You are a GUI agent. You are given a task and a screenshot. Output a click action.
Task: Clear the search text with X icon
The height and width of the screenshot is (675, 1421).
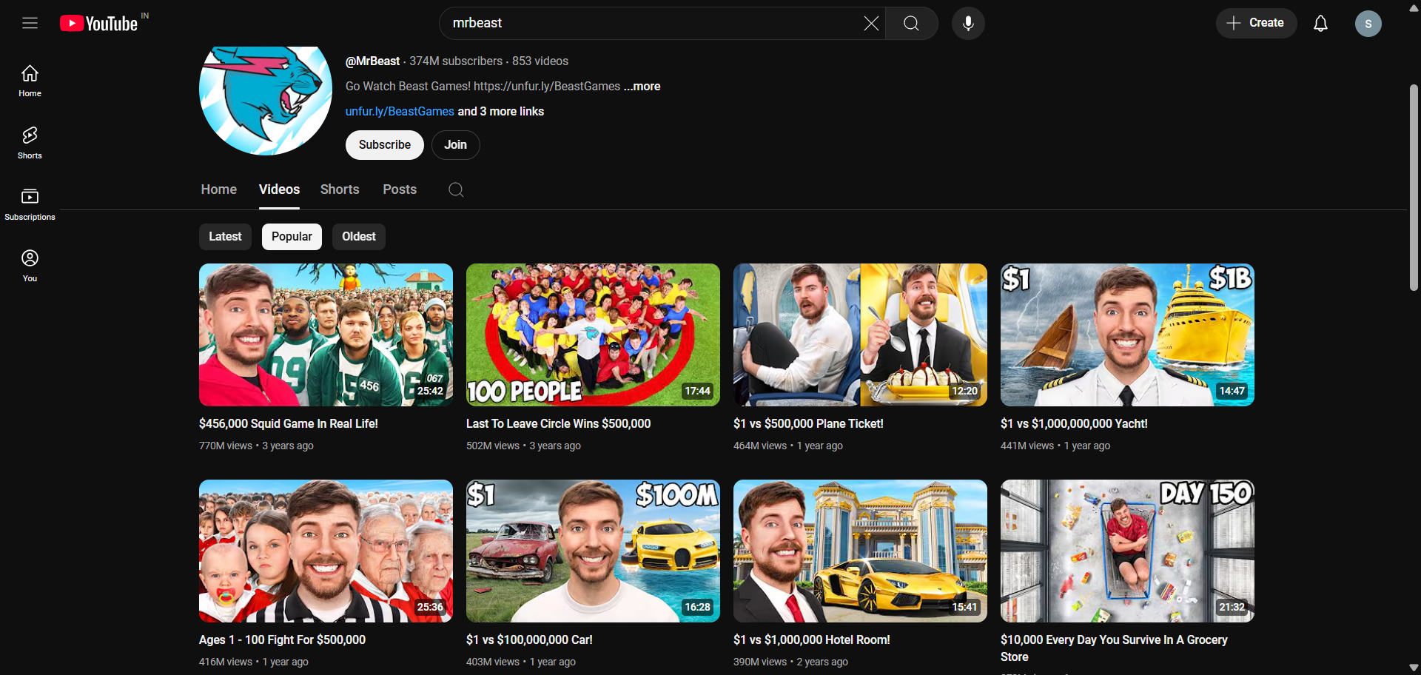[x=871, y=24]
